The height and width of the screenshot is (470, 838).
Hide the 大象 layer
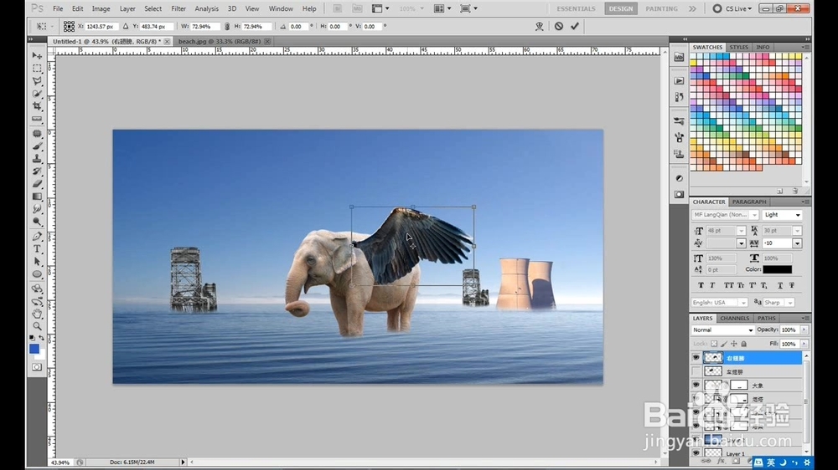696,386
